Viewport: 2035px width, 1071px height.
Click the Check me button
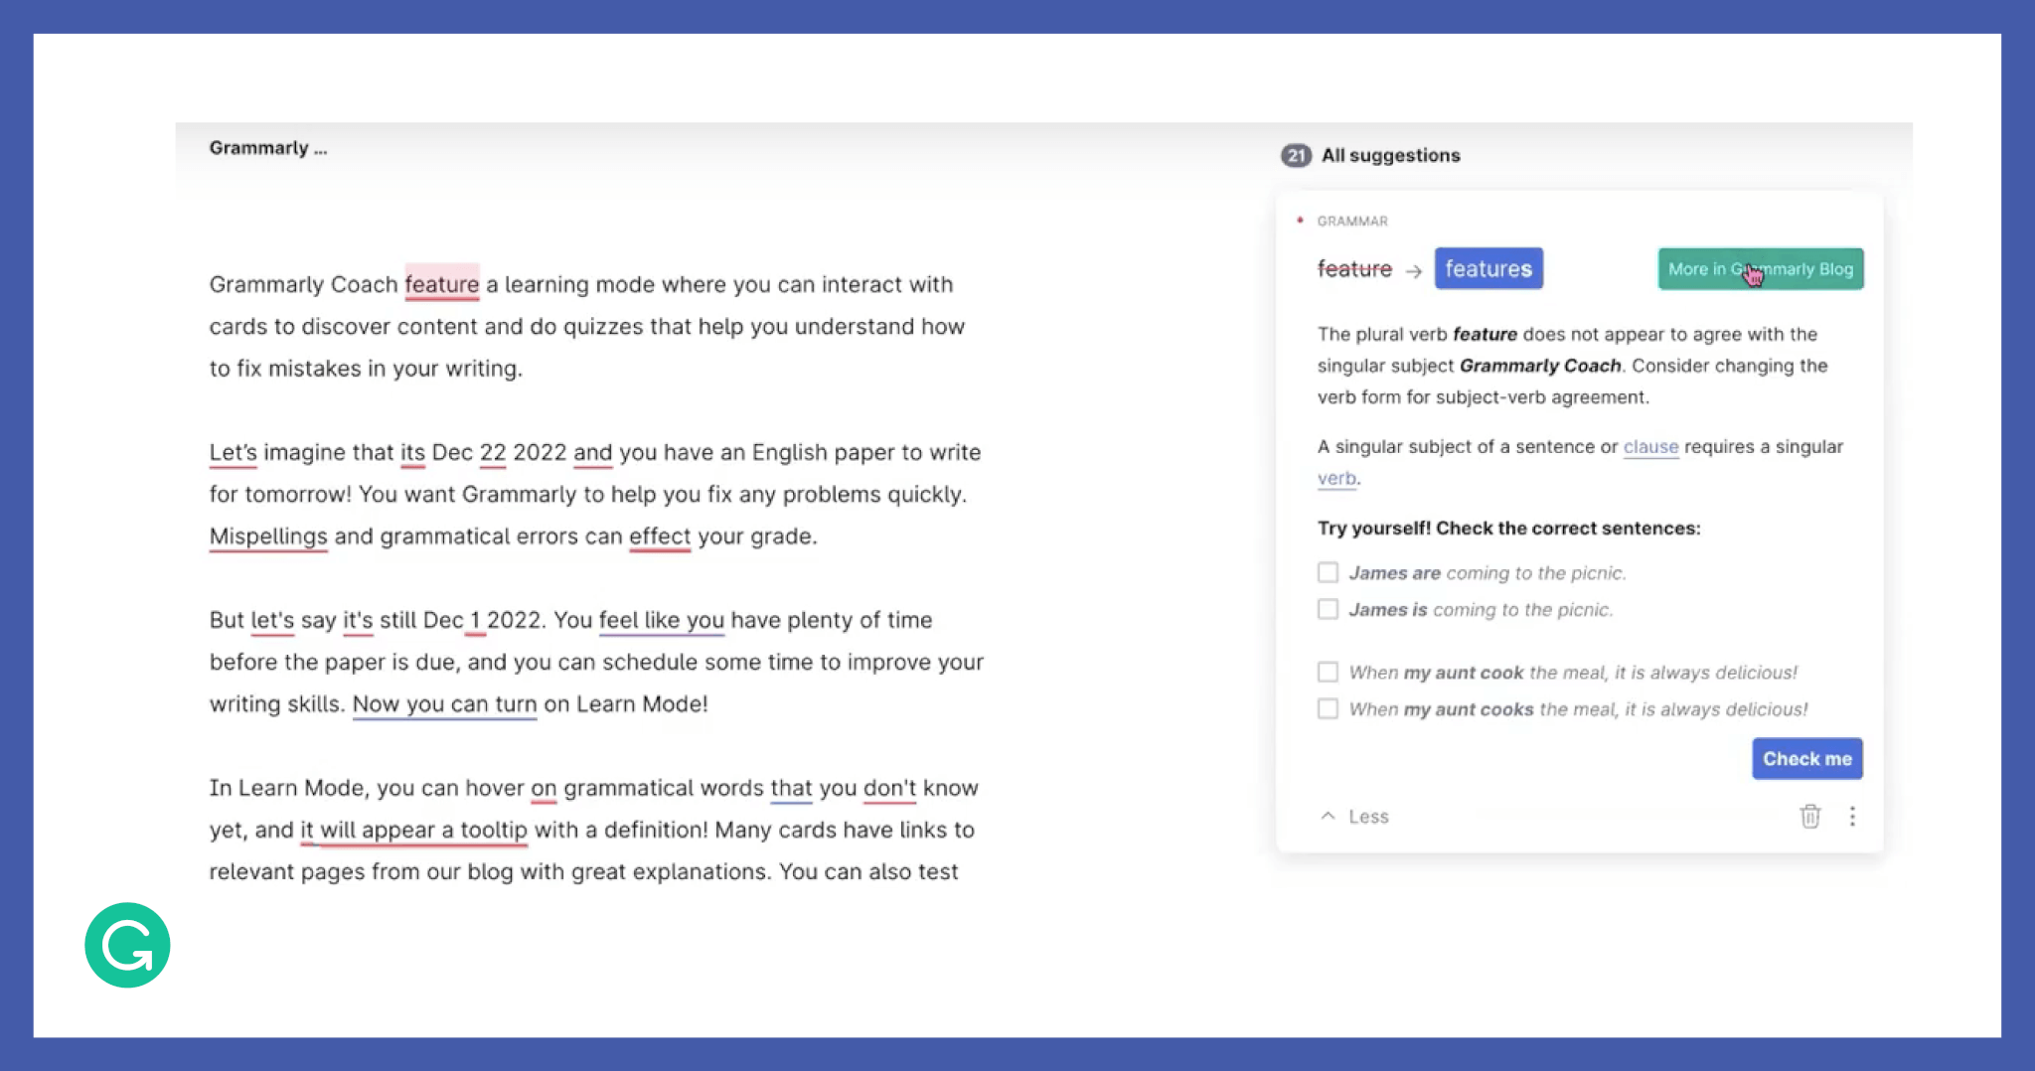pyautogui.click(x=1806, y=759)
